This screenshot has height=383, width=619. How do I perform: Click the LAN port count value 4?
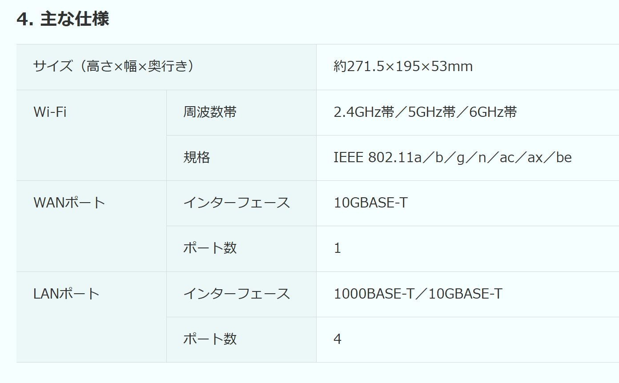pos(338,339)
